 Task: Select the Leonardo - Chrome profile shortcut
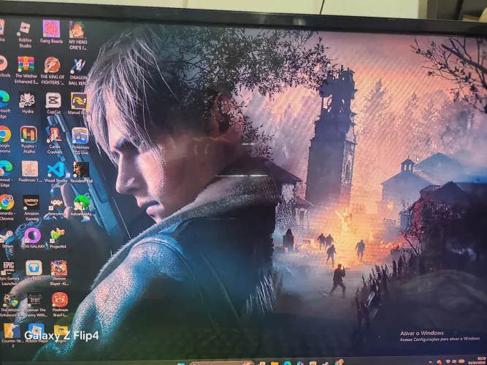pos(7,207)
